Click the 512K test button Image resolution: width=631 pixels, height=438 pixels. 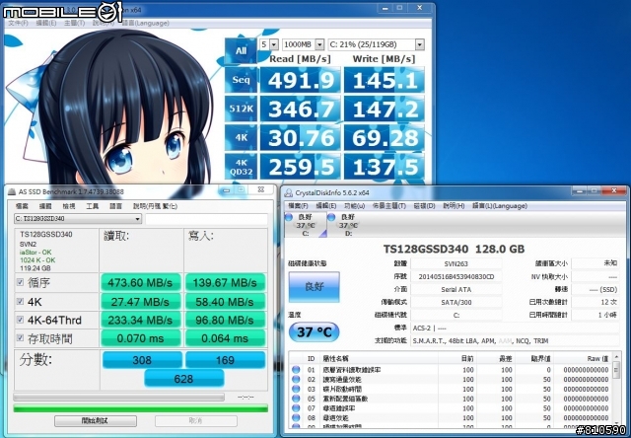(241, 109)
